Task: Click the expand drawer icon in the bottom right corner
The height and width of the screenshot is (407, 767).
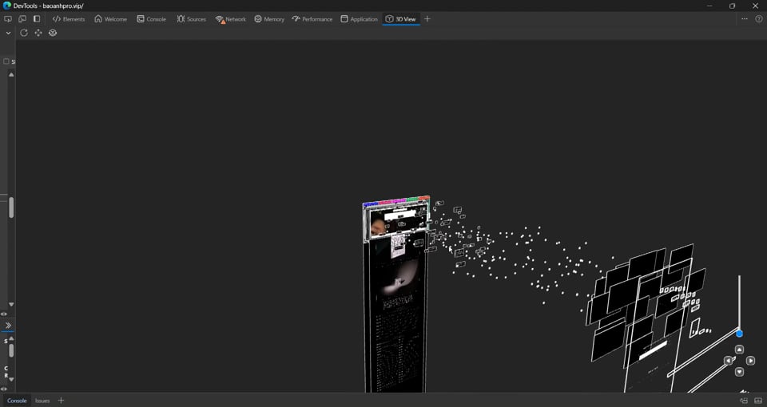Action: click(x=759, y=401)
